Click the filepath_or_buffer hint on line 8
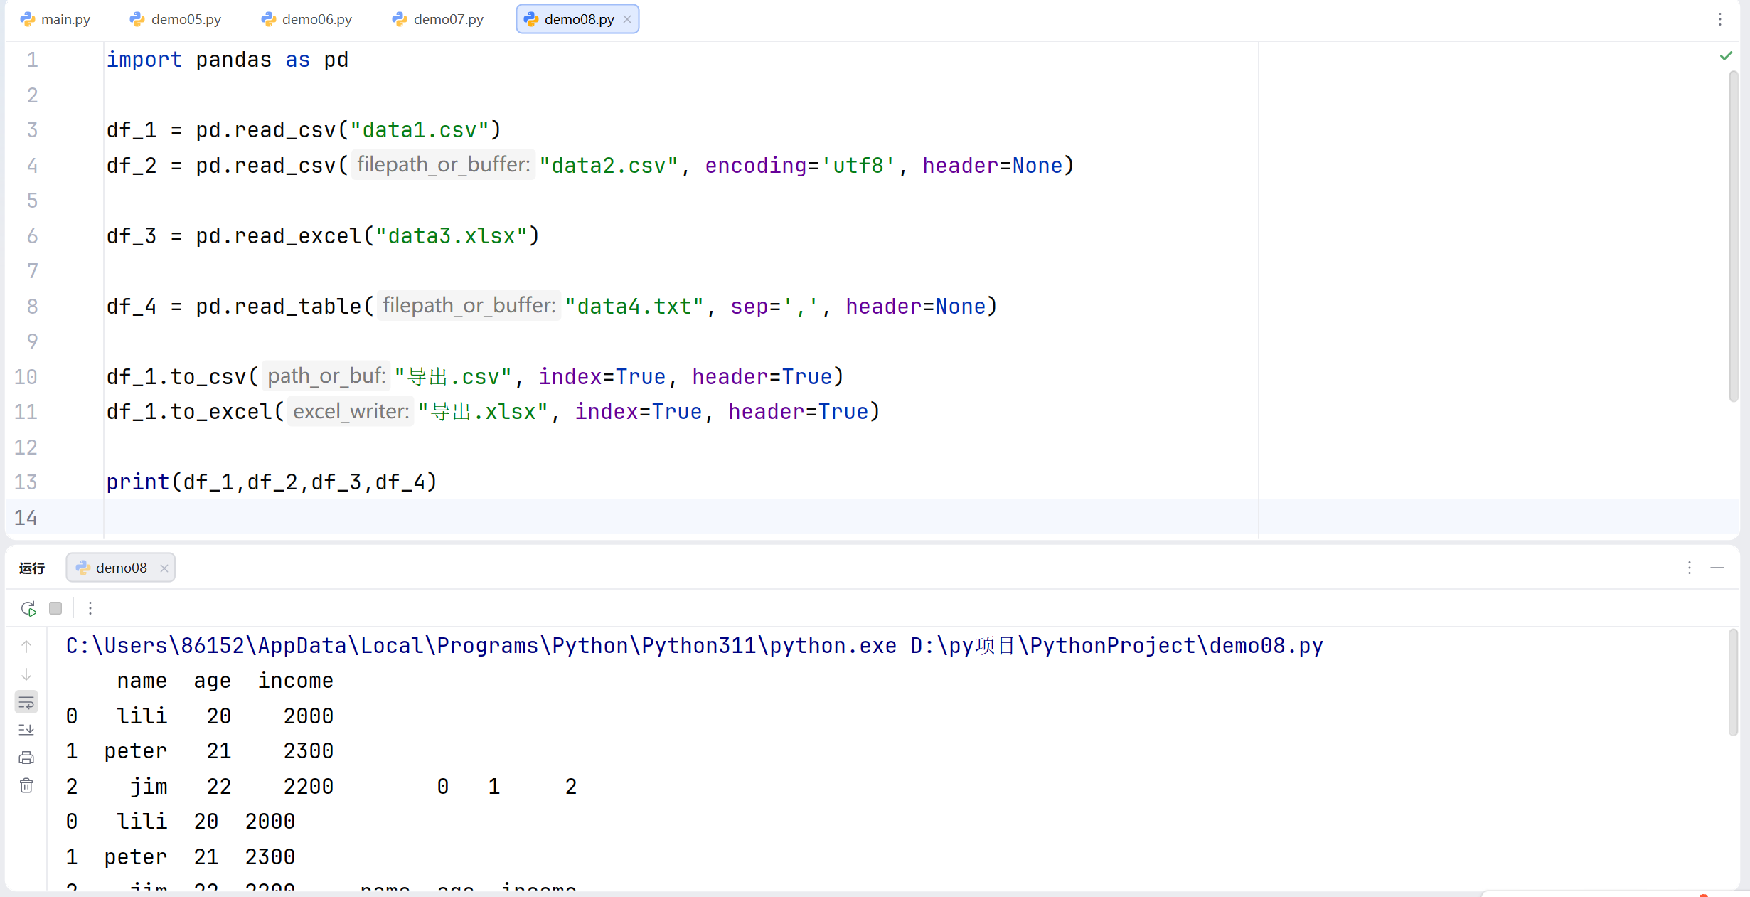 click(x=469, y=306)
